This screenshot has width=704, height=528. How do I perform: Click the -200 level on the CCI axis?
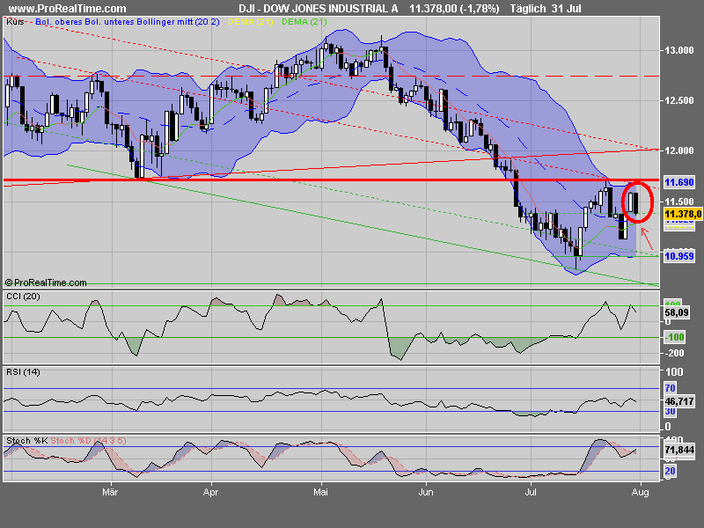coord(675,353)
